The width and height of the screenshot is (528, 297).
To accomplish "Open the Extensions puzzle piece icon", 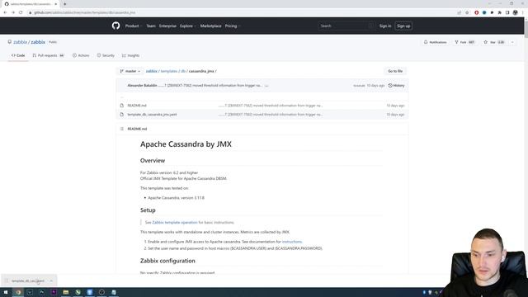I will tap(500, 12).
